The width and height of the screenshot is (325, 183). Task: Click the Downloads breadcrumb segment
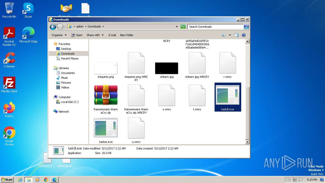click(x=94, y=26)
